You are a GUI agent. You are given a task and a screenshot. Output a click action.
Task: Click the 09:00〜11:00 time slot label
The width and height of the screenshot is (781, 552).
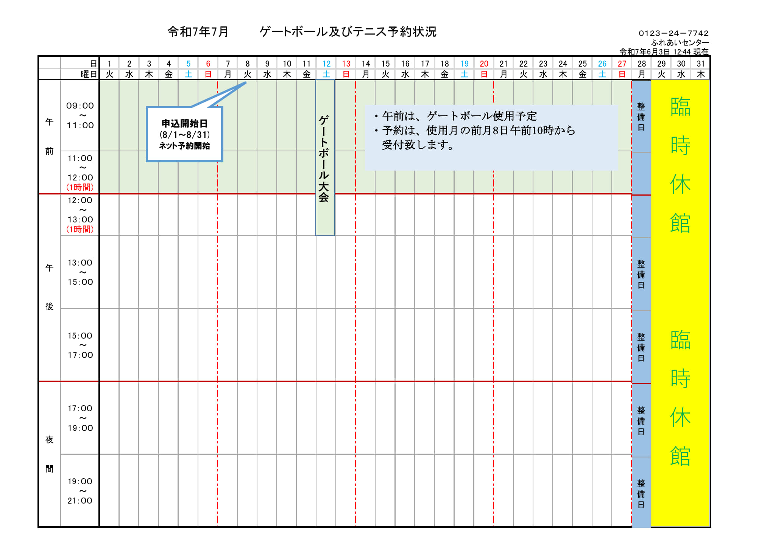click(x=80, y=115)
